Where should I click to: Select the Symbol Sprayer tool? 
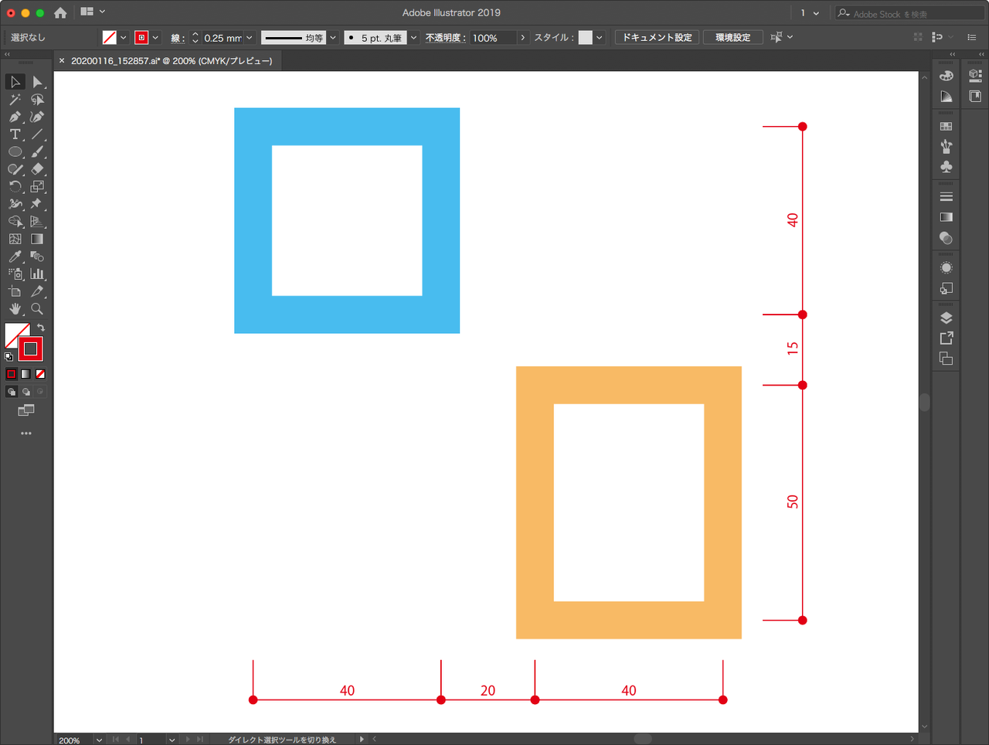click(15, 274)
